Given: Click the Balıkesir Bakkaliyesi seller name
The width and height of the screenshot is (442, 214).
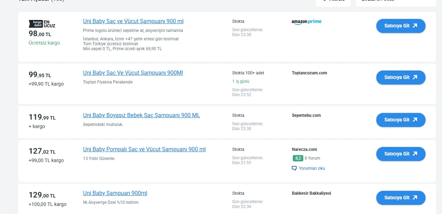Looking at the screenshot, I should coord(311,193).
